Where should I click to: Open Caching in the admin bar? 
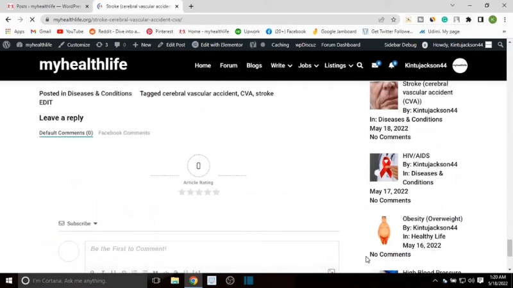click(280, 45)
